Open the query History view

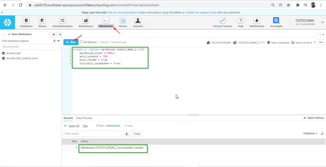click(123, 22)
